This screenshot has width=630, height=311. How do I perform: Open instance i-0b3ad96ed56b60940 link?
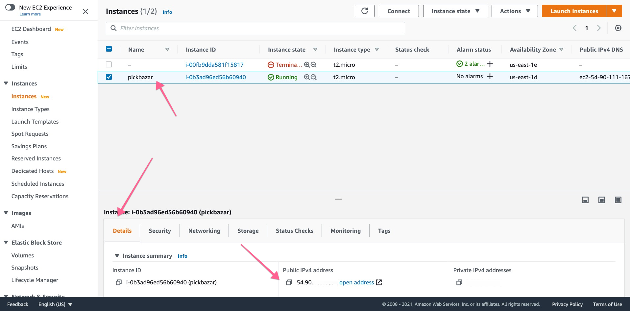coord(215,77)
